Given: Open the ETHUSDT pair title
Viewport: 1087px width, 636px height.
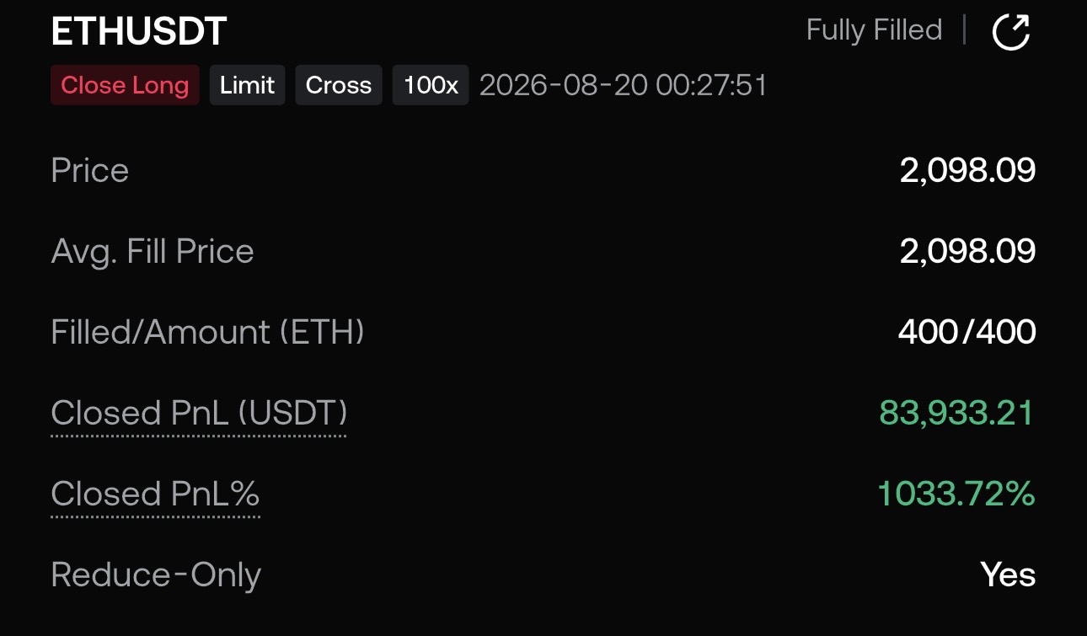Looking at the screenshot, I should pyautogui.click(x=139, y=32).
